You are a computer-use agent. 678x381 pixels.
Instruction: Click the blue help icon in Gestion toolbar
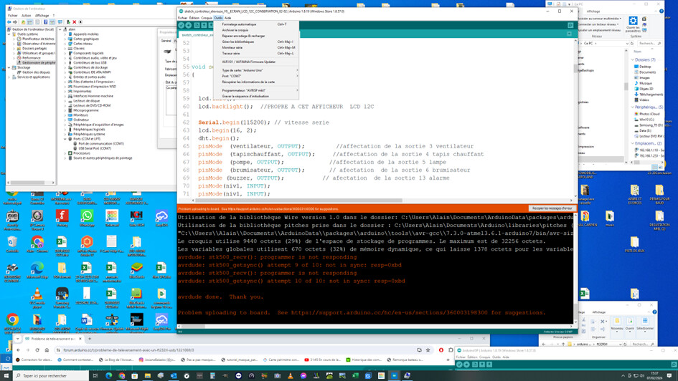[x=45, y=22]
